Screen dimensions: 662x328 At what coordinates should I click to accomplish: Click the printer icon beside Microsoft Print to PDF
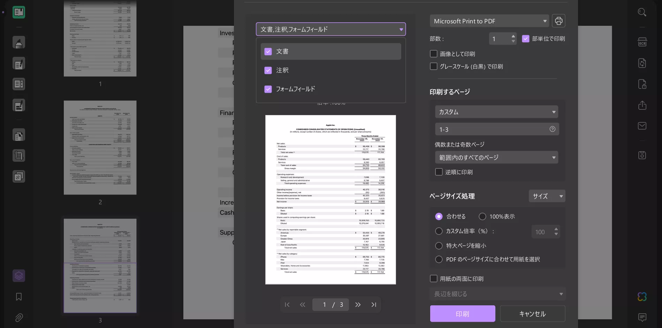coord(558,21)
